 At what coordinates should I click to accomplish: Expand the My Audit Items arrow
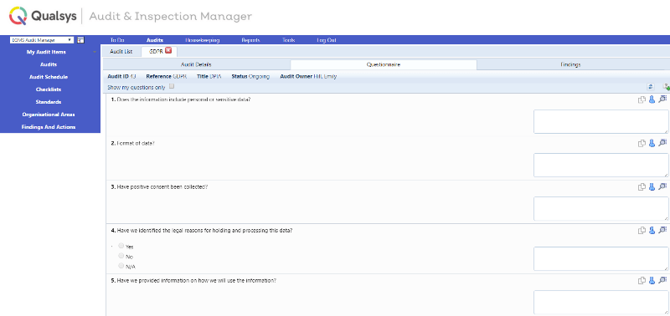(95, 53)
